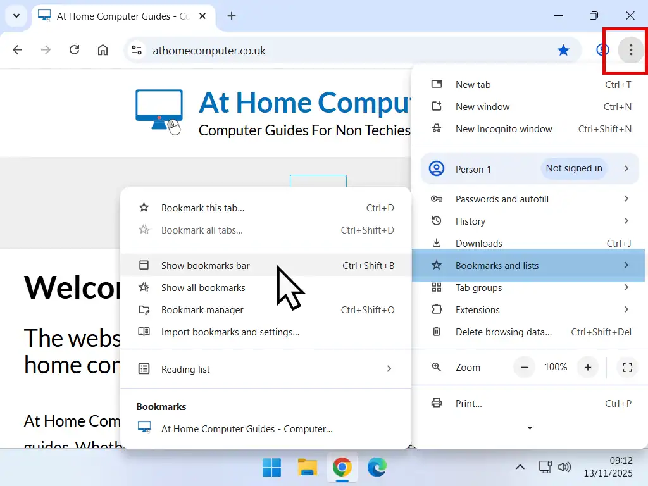Click the Extensions puzzle-piece icon
648x486 pixels.
[x=437, y=309]
